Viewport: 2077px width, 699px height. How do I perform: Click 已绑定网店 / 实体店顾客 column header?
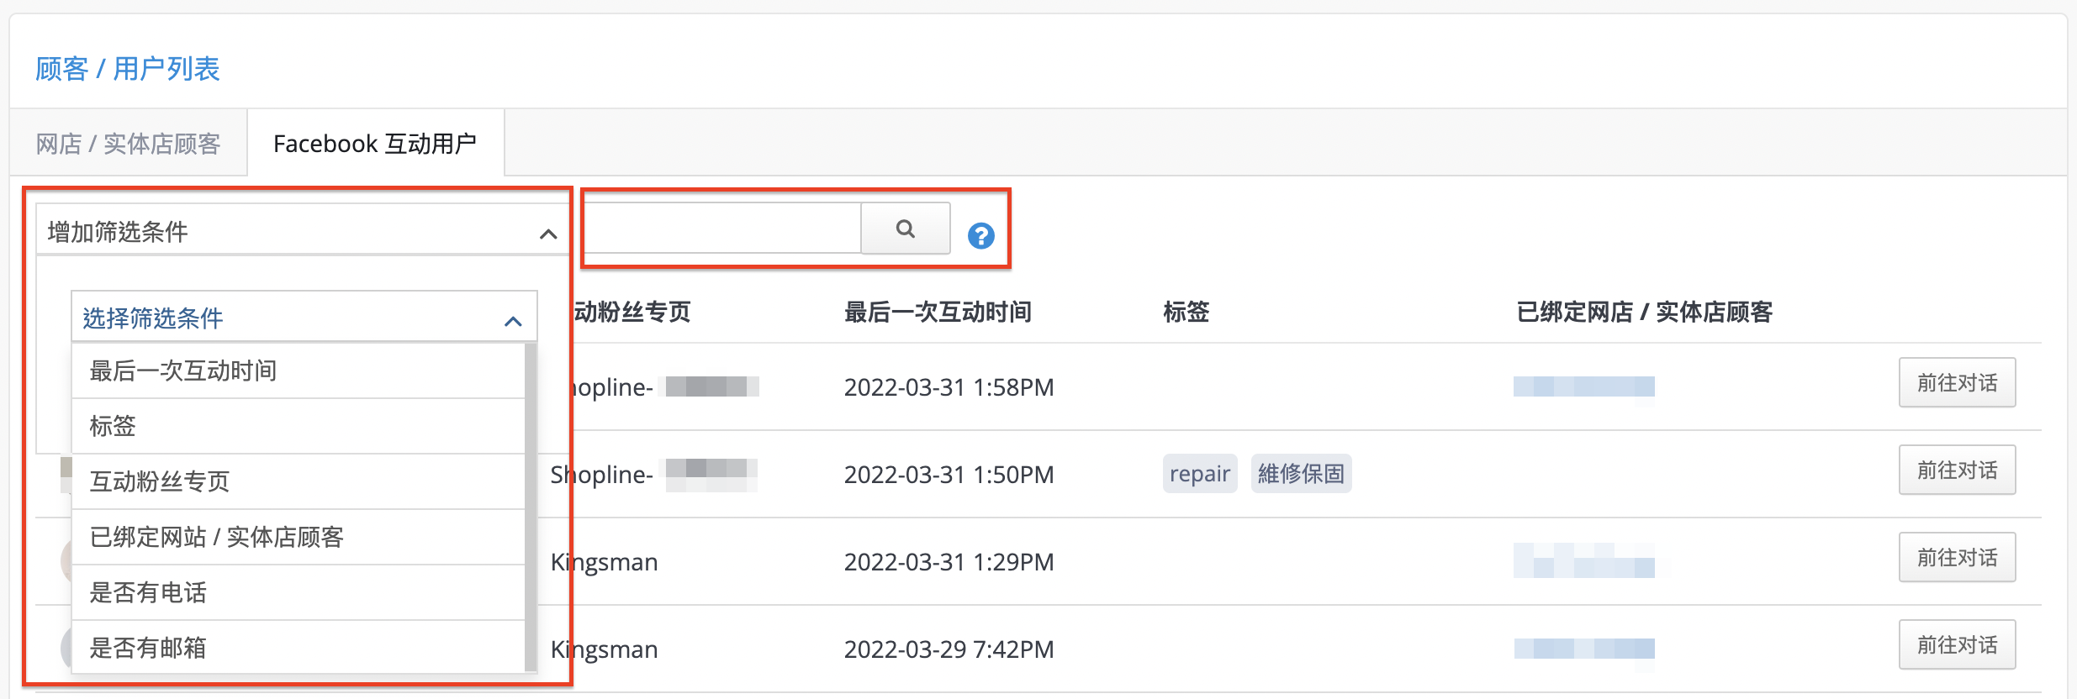pyautogui.click(x=1644, y=313)
